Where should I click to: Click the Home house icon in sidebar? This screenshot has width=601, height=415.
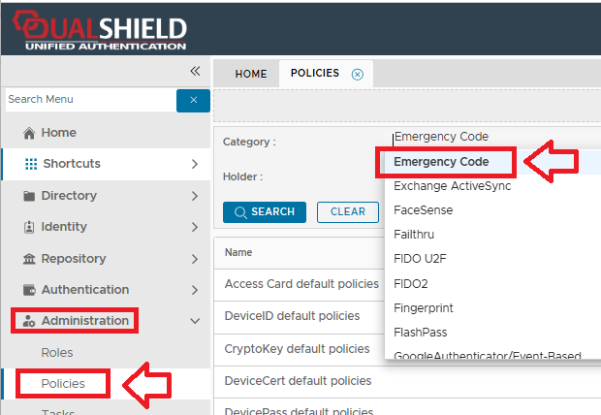pos(29,133)
